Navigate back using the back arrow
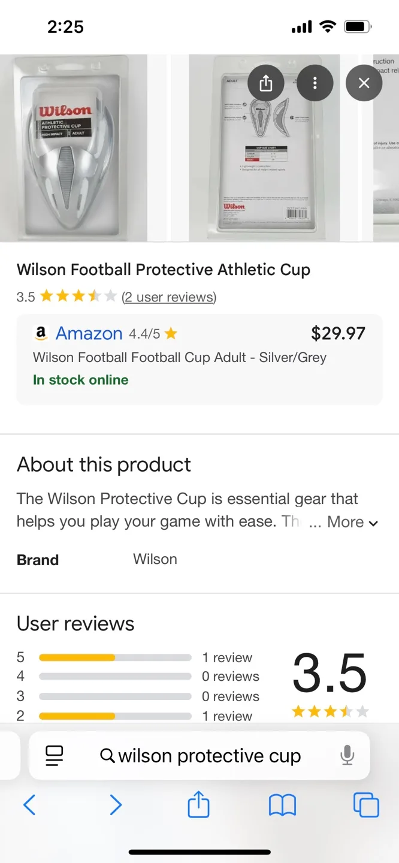399x863 pixels. (29, 805)
